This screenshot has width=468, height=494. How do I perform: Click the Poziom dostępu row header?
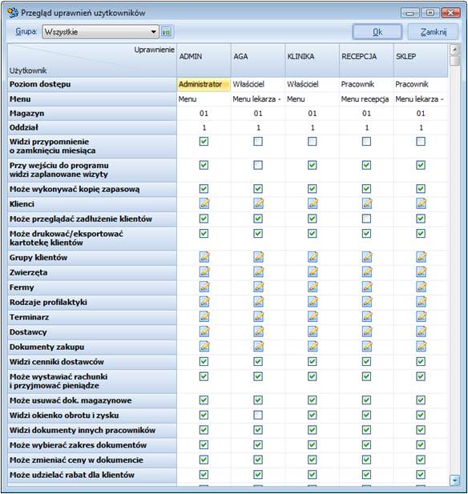click(x=92, y=84)
